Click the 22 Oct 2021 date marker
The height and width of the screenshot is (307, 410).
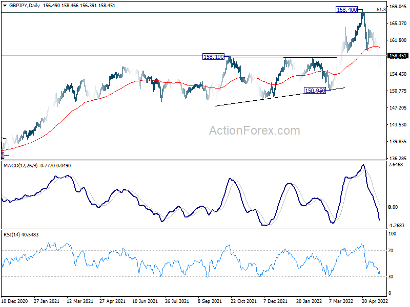click(x=243, y=301)
